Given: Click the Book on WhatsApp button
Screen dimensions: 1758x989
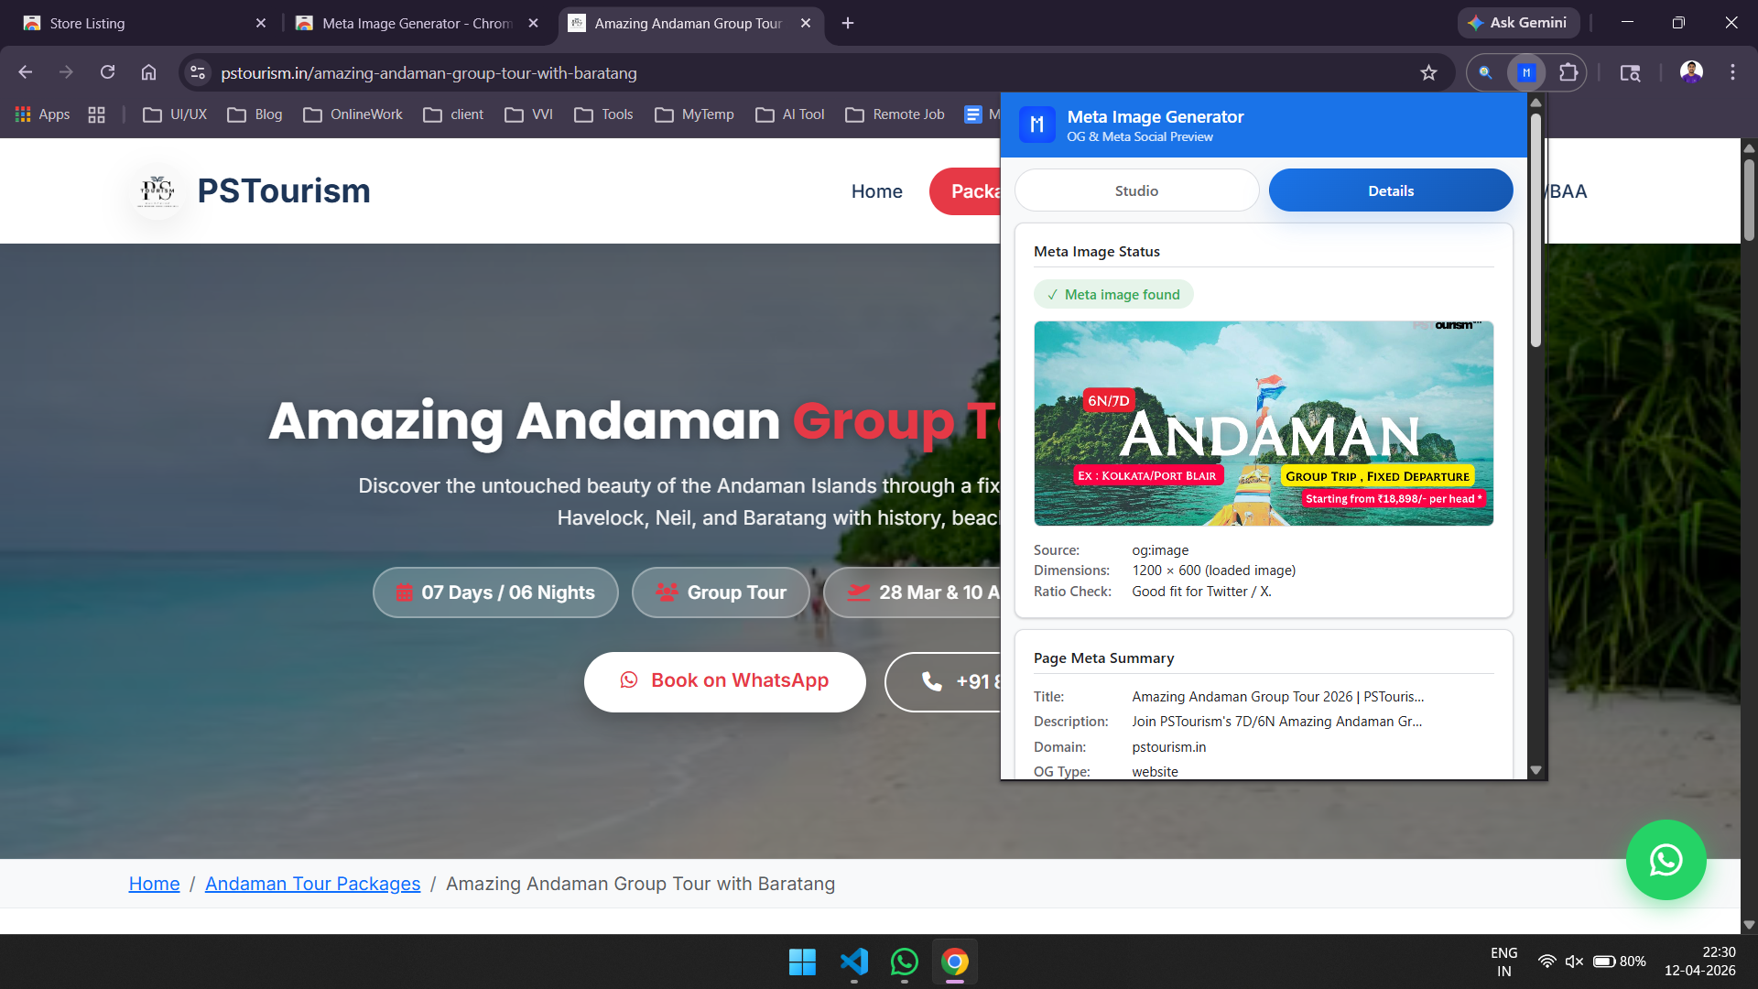Looking at the screenshot, I should point(724,681).
